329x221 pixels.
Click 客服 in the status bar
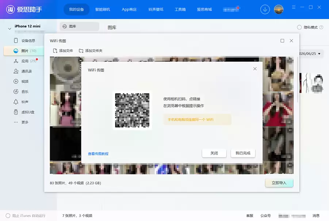pos(250,216)
